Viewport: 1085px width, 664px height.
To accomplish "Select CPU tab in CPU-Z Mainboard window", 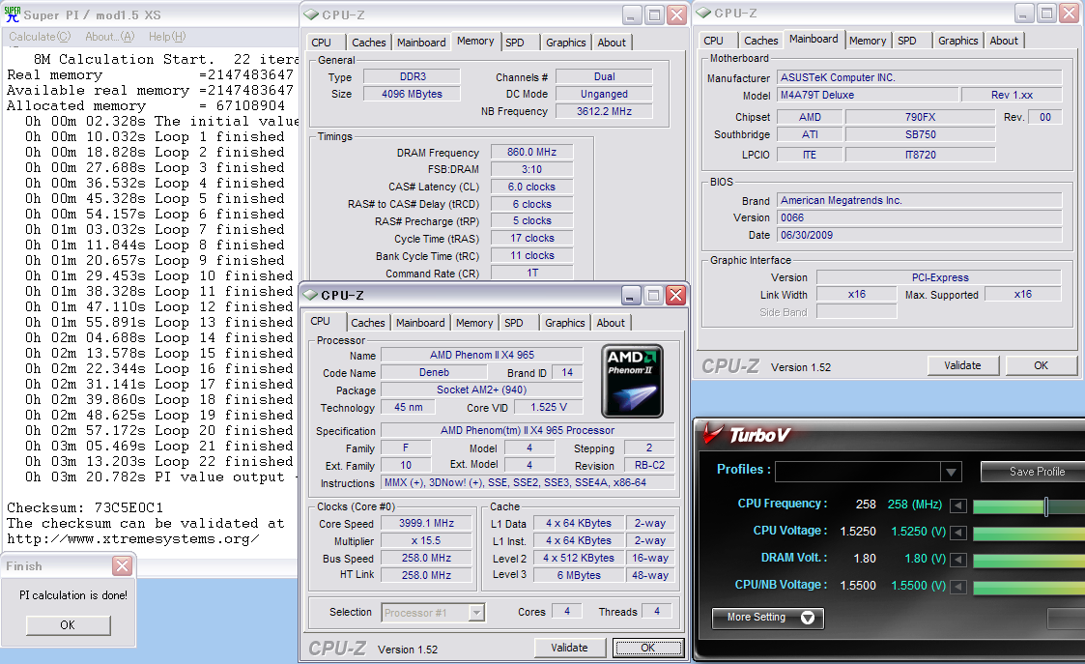I will click(713, 41).
